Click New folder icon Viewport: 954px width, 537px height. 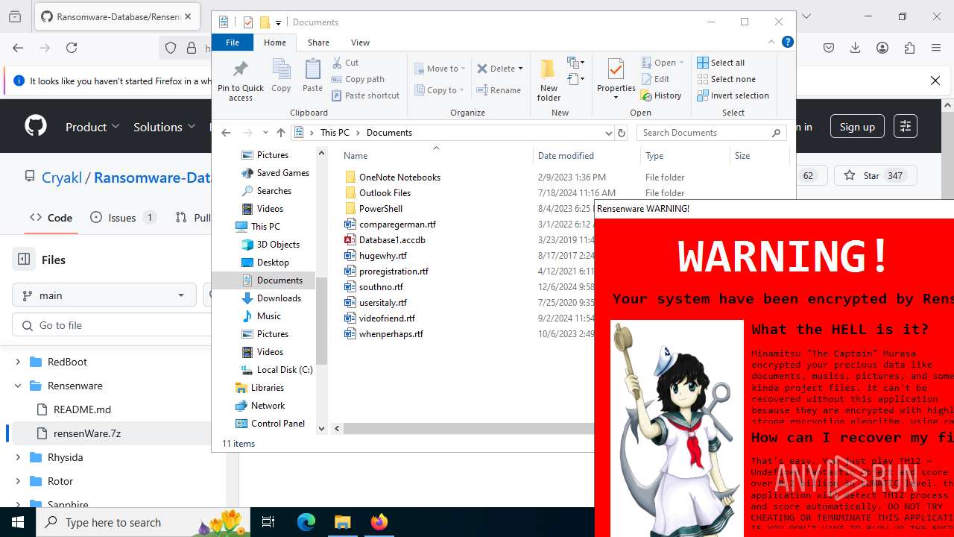(549, 80)
